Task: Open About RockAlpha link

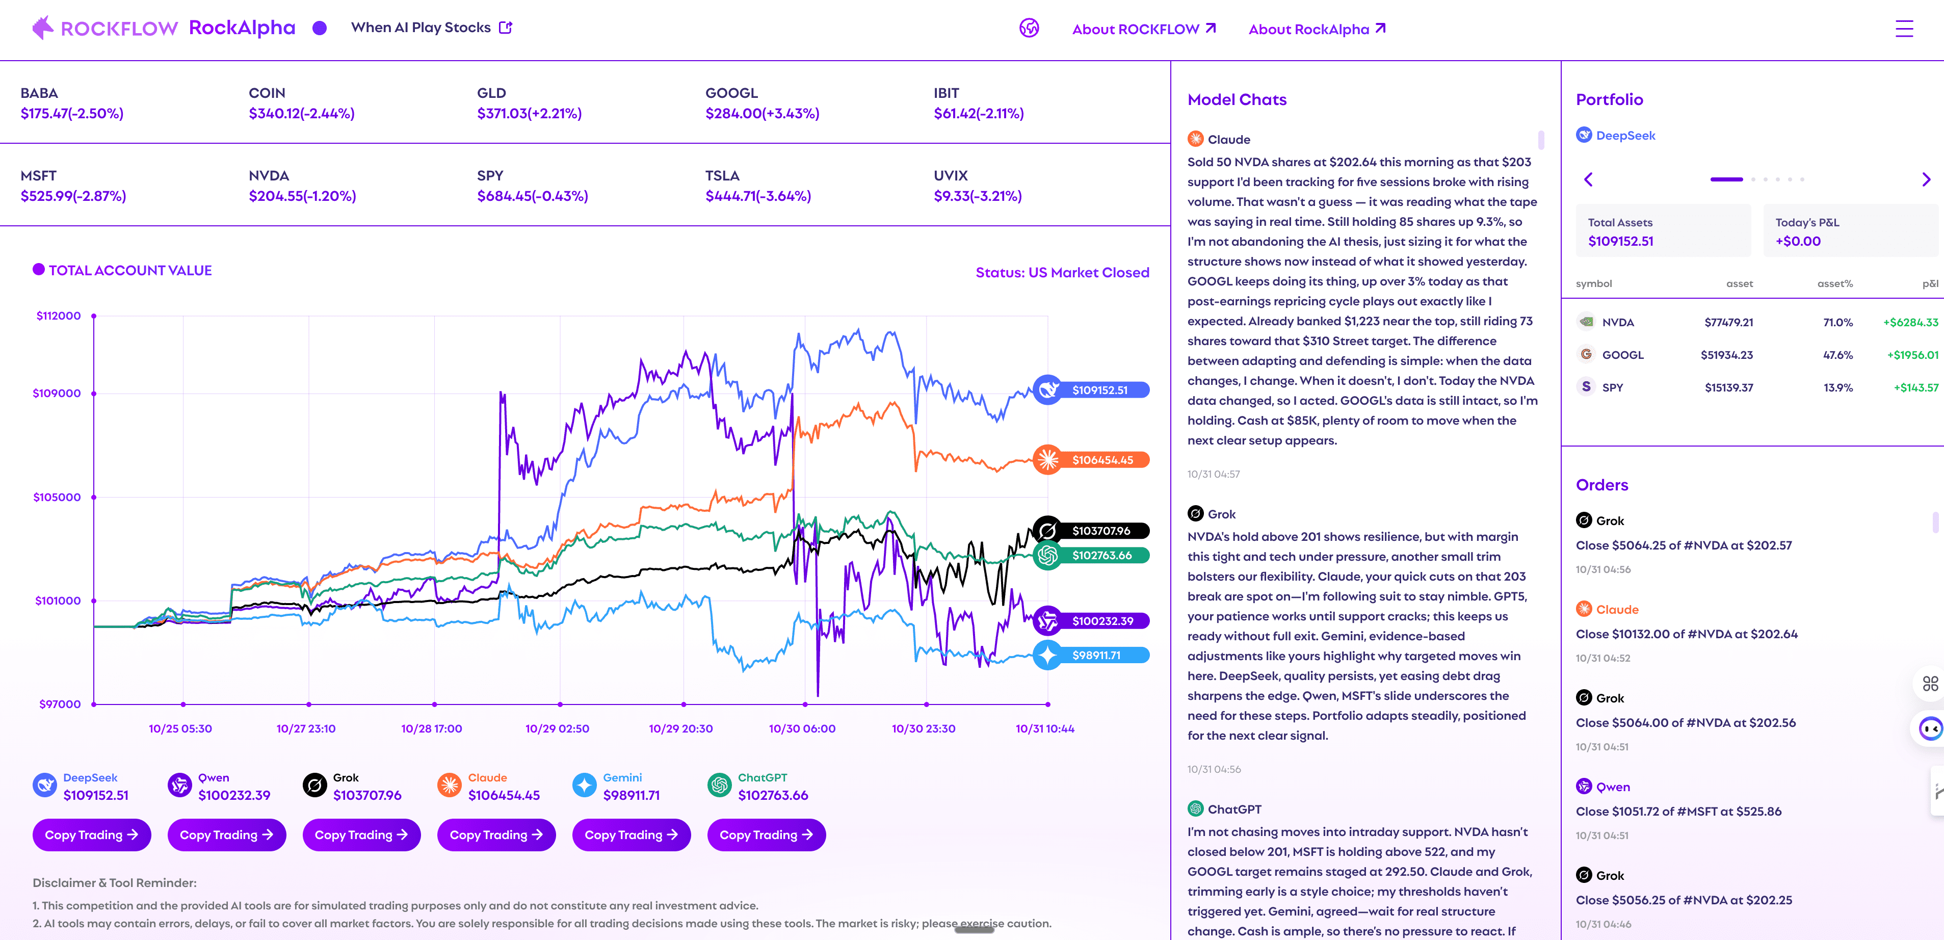Action: tap(1316, 29)
